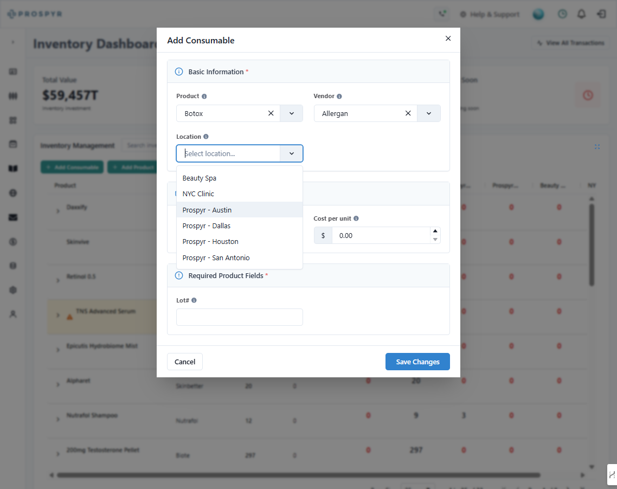Click the phone call icon in header

[442, 14]
